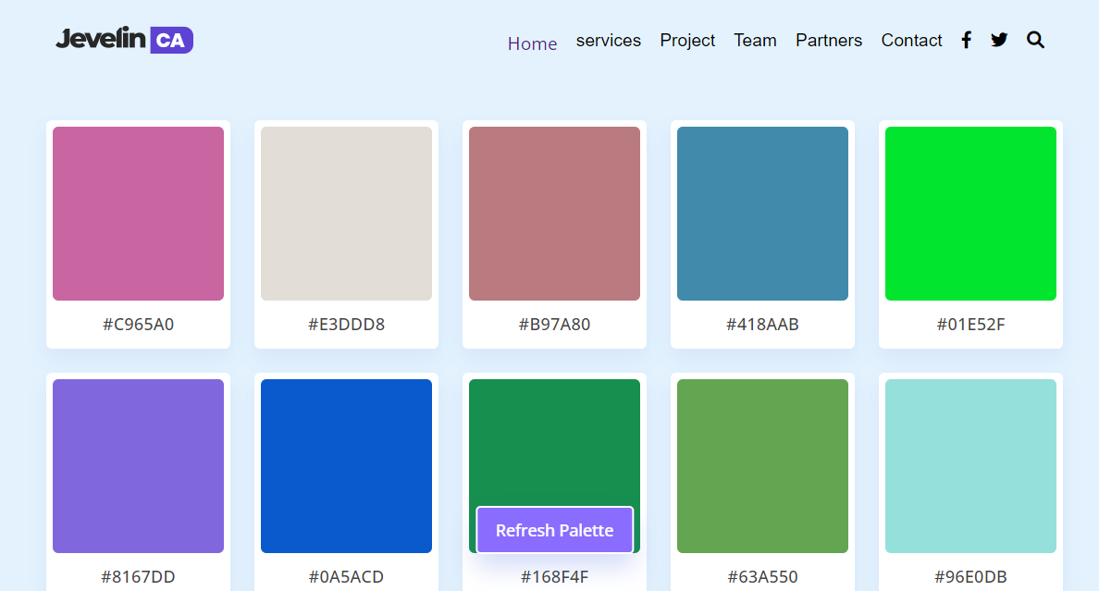The width and height of the screenshot is (1099, 591).
Task: Select the pink #C965A0 swatch
Action: 138,213
